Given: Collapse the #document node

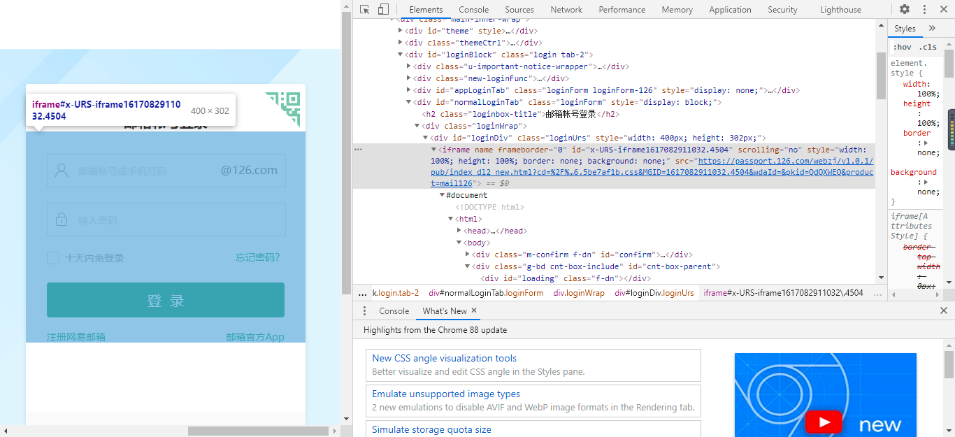Looking at the screenshot, I should tap(443, 195).
